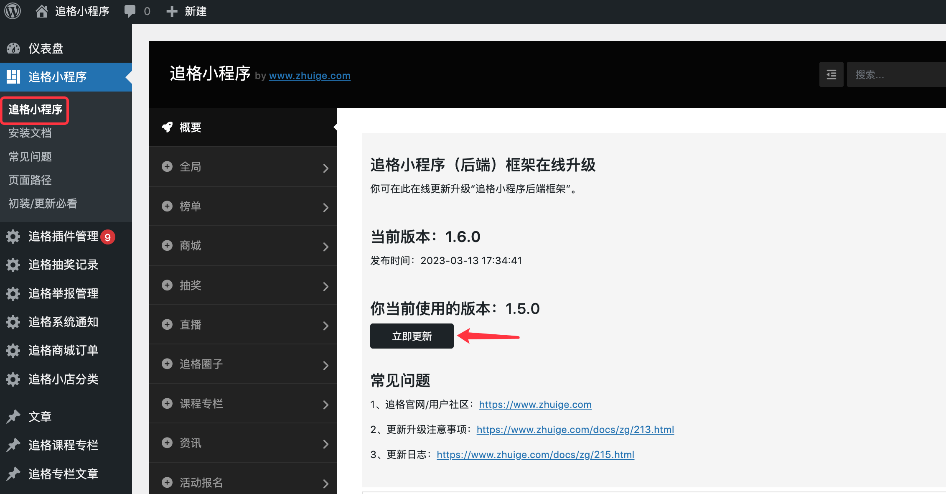Select the 概要 overview tab
This screenshot has width=946, height=494.
(x=243, y=127)
